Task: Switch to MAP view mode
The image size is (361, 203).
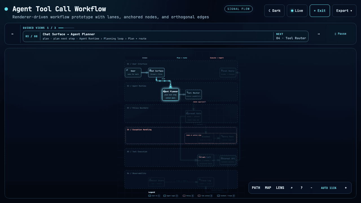Action: 268,188
